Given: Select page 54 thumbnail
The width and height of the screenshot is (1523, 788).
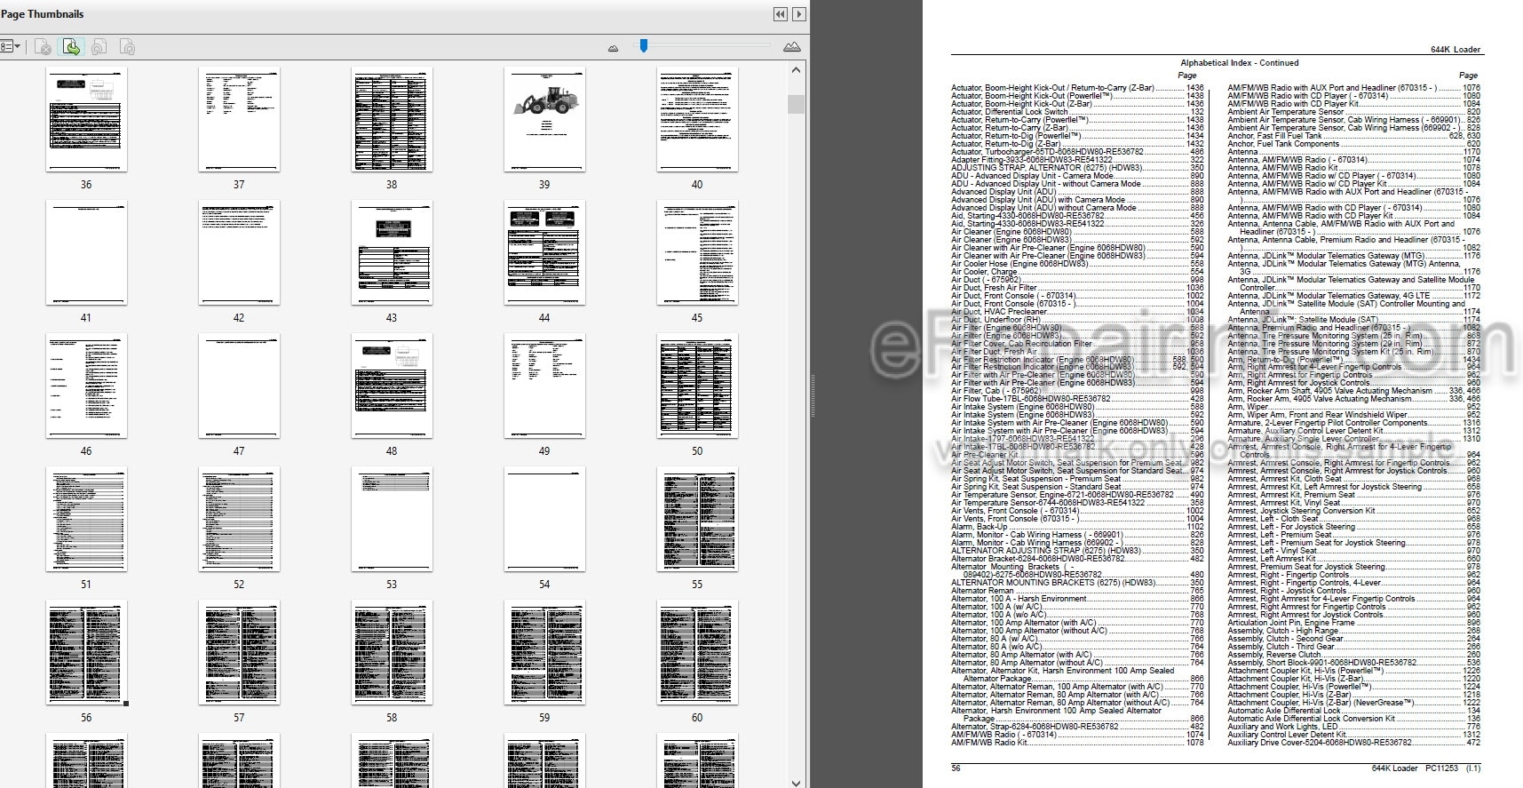Looking at the screenshot, I should coord(544,520).
